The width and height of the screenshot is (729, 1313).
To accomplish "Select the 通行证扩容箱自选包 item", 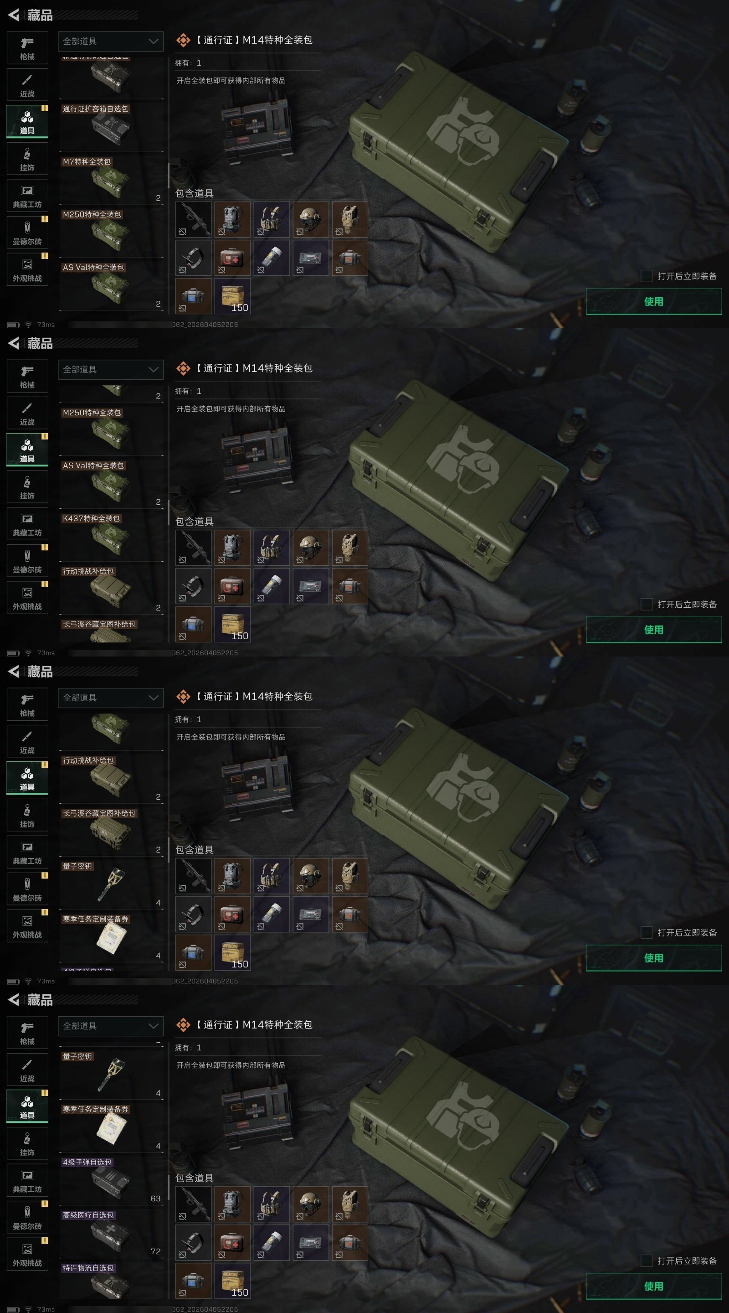I will (111, 127).
